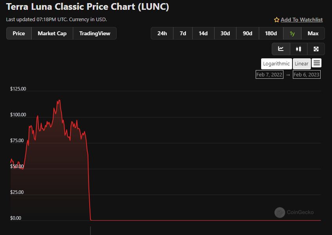The width and height of the screenshot is (332, 235).
Task: Open the Feb 6, 2023 end date field
Action: click(307, 74)
